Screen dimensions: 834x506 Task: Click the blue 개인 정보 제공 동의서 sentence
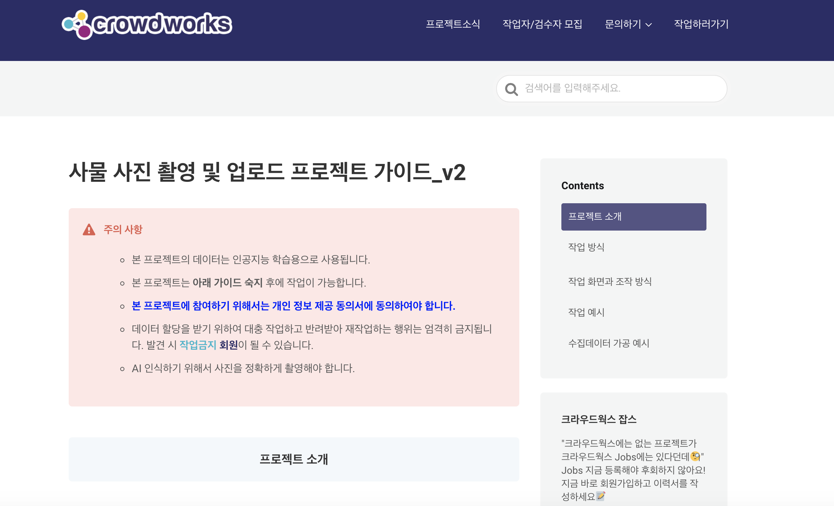(293, 306)
